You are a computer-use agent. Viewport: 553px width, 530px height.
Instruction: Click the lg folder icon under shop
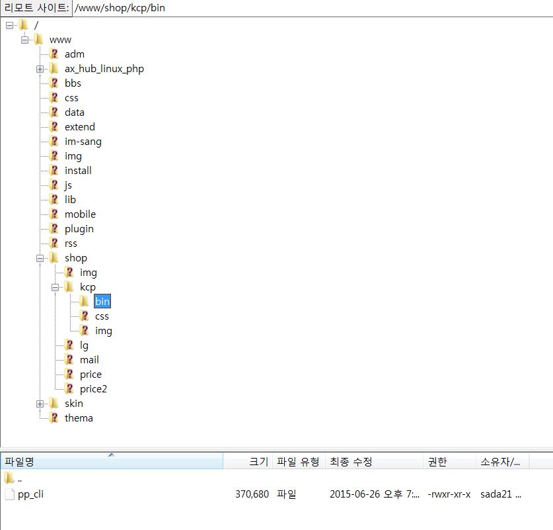point(69,345)
